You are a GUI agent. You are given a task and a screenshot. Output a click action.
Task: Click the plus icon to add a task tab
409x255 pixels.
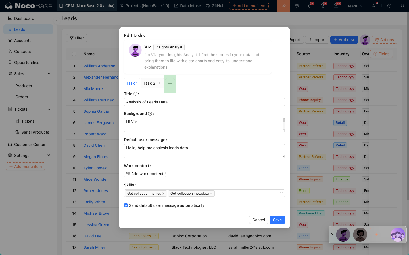tap(170, 83)
